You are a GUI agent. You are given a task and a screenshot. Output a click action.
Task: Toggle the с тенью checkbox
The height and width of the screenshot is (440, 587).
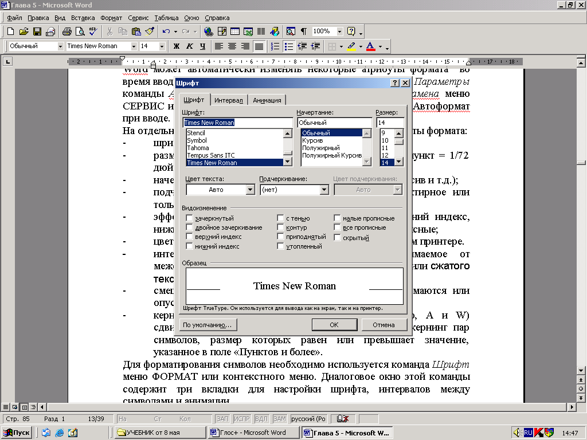280,218
